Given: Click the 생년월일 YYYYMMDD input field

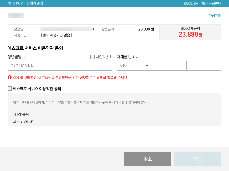Looking at the screenshot, I should point(60,66).
